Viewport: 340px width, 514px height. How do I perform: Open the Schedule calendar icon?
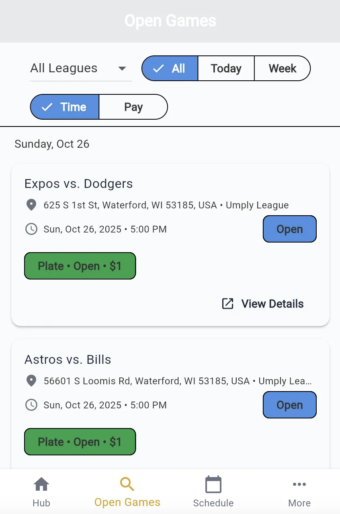coord(213,484)
